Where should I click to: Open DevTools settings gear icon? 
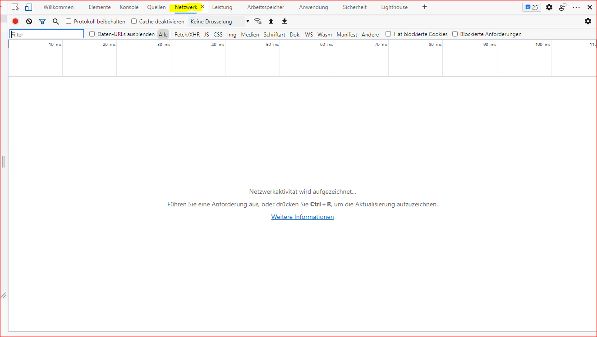point(549,7)
